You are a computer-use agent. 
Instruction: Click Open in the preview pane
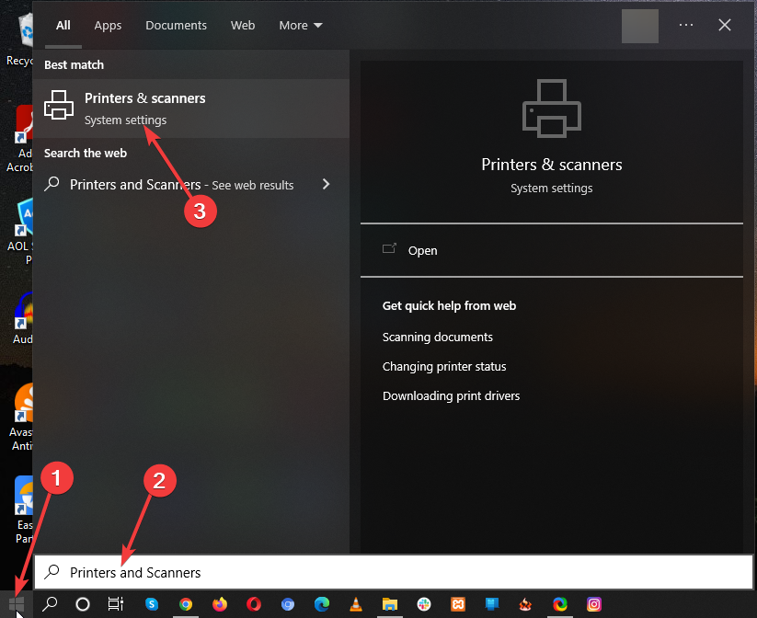pos(422,250)
